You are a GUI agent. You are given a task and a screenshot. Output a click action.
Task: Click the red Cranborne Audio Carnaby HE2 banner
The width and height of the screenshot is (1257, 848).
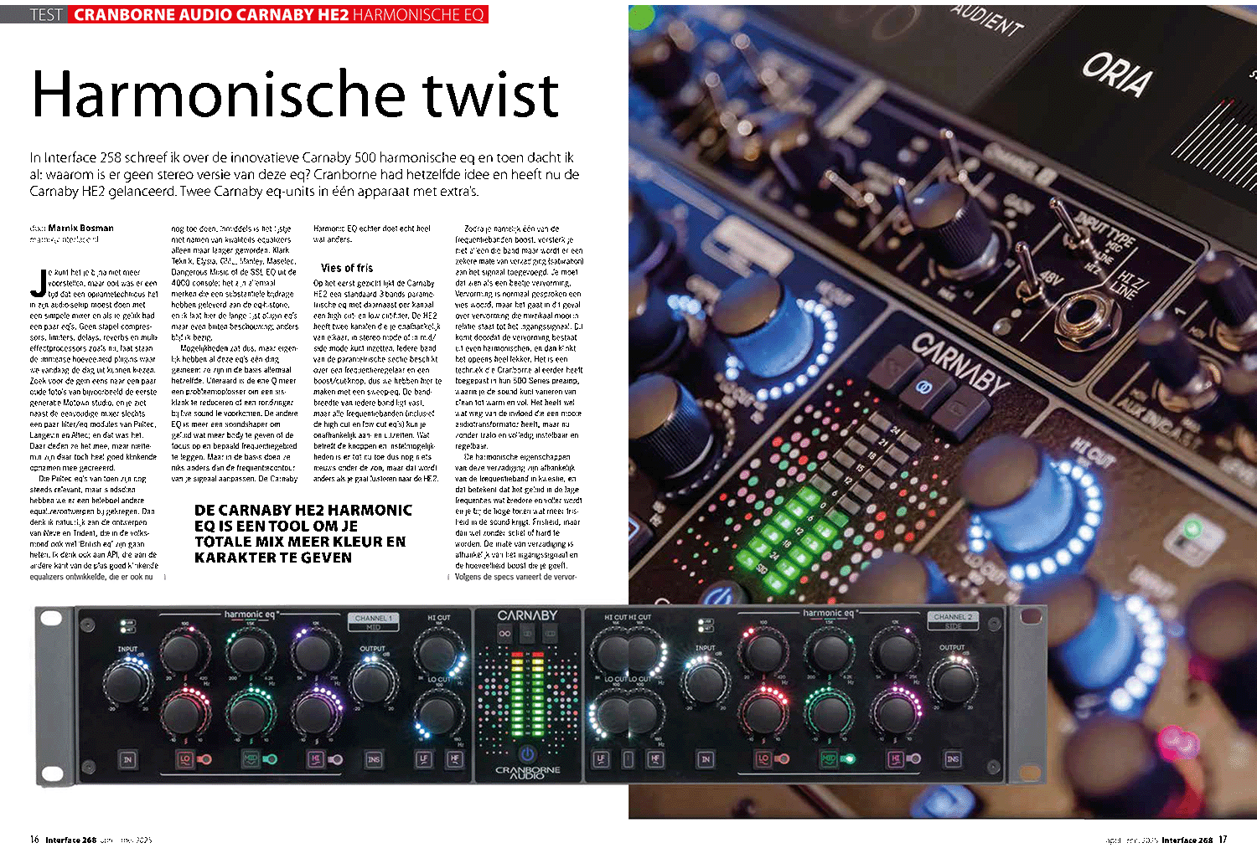coord(278,14)
